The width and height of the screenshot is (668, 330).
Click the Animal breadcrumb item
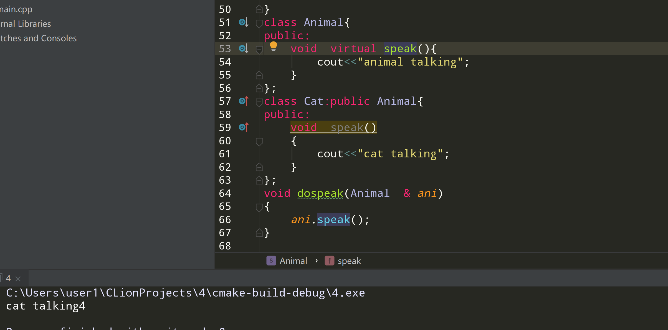(x=293, y=261)
